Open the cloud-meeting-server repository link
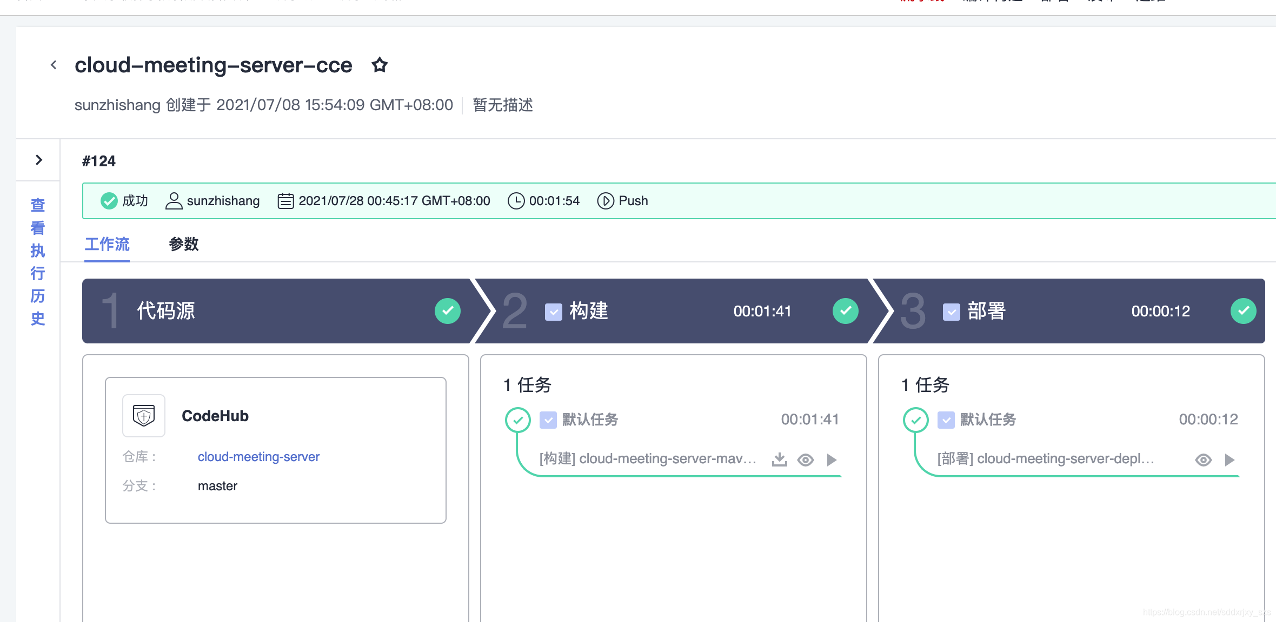 pos(258,457)
